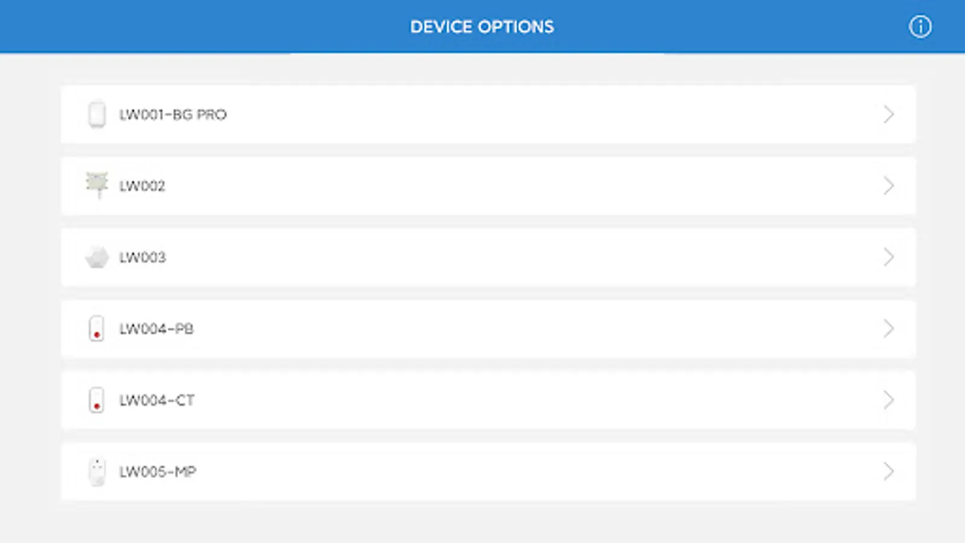This screenshot has width=965, height=543.
Task: Open the info icon in header
Action: pyautogui.click(x=920, y=27)
